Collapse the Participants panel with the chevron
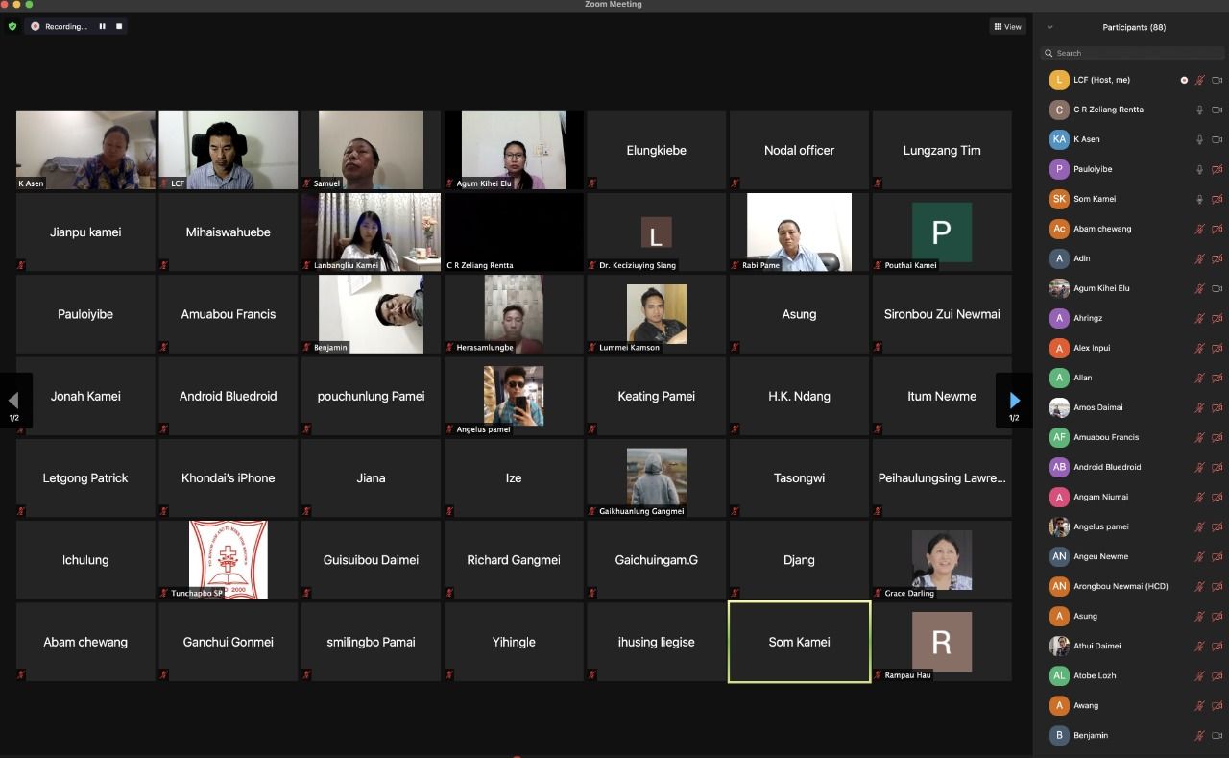 point(1049,27)
